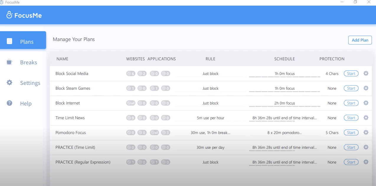
Task: Click the PRACTICE (Time Limit) schedule text
Action: tap(285, 147)
